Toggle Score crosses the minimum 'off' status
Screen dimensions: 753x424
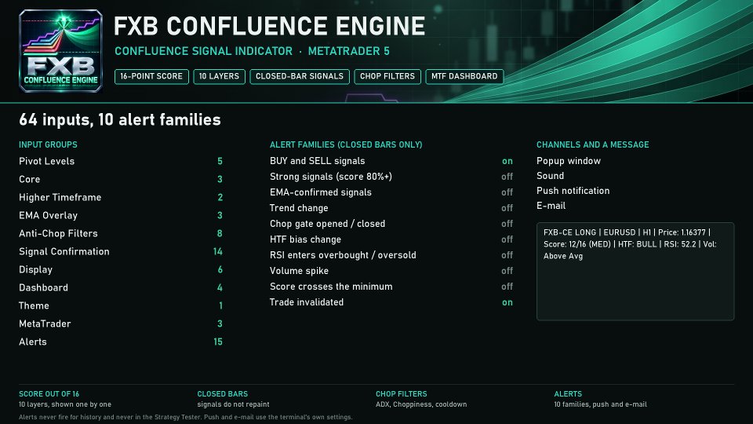coord(507,287)
